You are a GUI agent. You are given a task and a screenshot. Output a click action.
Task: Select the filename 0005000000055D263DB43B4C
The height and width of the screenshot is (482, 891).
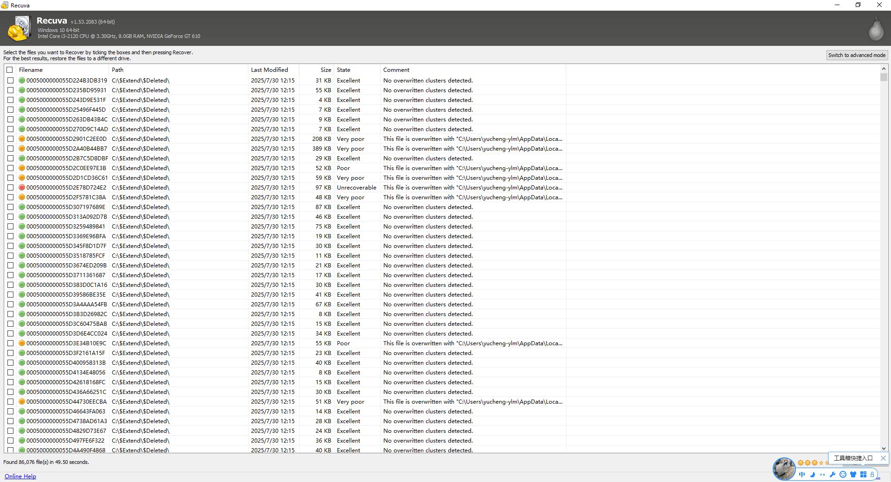pos(67,119)
